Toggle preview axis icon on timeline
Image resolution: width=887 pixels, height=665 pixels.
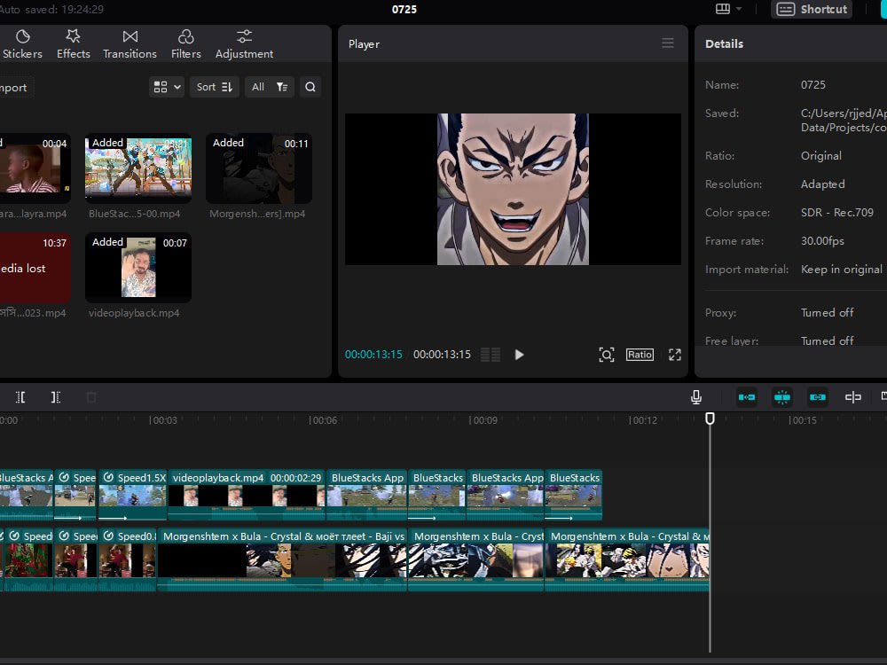pos(853,397)
